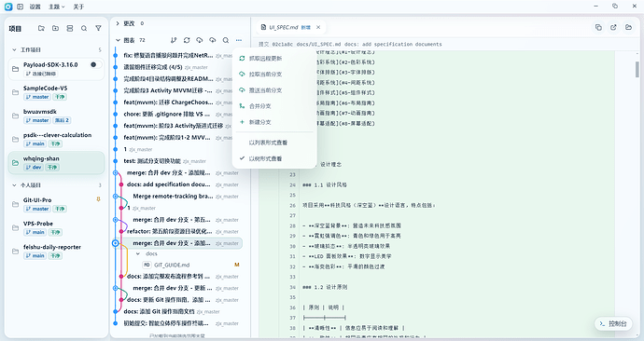This screenshot has height=341, width=644.
Task: Select the bwuavmsdk project
Action: [x=56, y=116]
